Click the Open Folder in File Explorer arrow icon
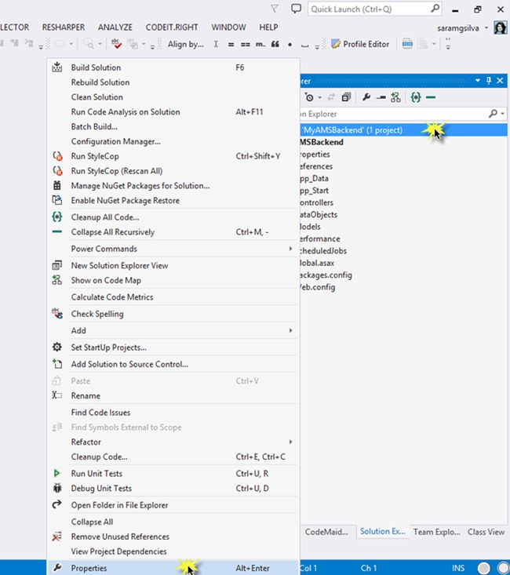The width and height of the screenshot is (510, 575). (x=56, y=504)
